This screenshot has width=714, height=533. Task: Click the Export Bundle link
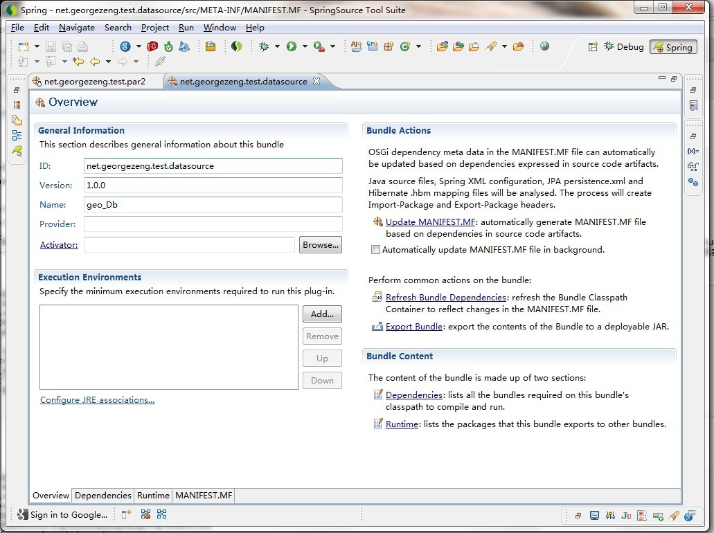(x=414, y=326)
